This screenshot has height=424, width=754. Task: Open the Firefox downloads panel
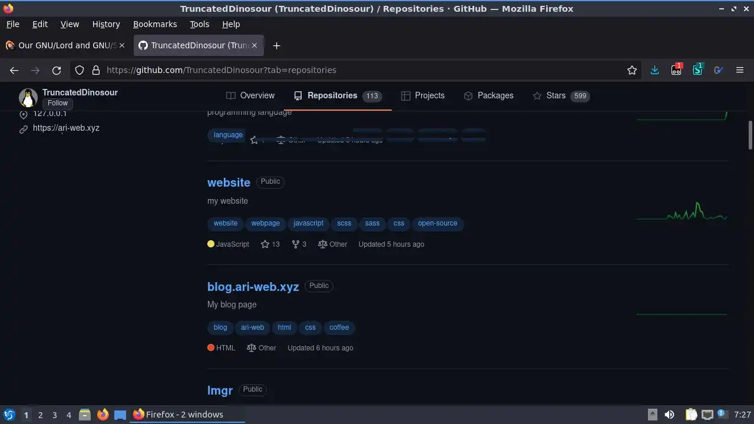coord(654,70)
